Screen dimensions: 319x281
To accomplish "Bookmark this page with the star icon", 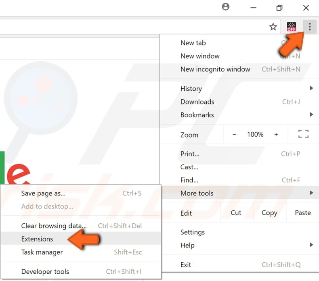I will (273, 27).
